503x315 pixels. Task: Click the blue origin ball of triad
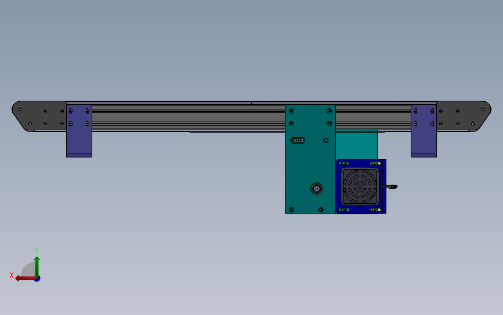click(38, 279)
